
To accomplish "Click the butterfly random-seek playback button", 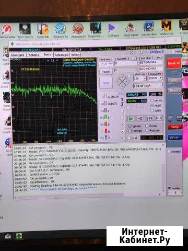I will [x=159, y=118].
